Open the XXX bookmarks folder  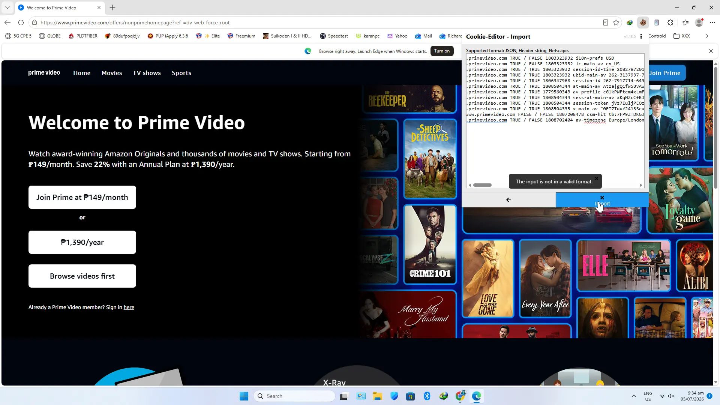click(682, 36)
